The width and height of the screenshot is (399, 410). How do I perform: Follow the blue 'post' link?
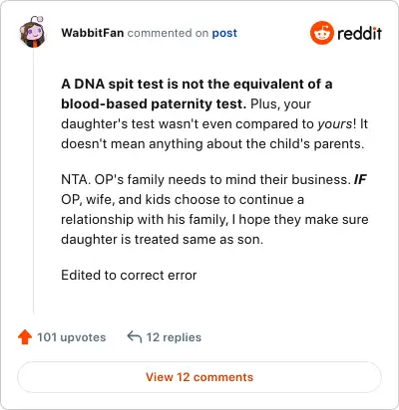[224, 33]
